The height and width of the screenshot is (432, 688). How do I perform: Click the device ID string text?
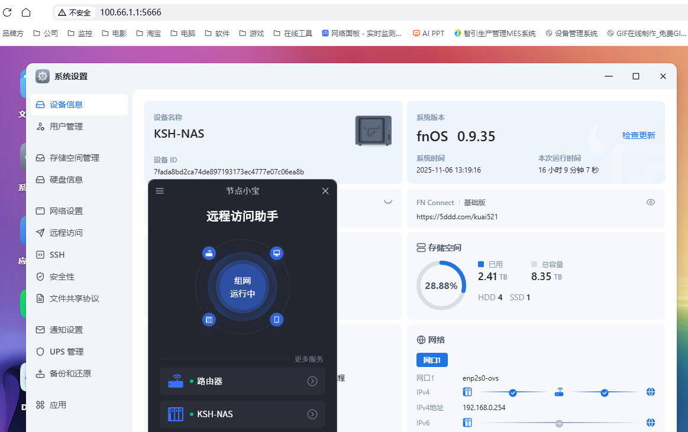click(228, 172)
